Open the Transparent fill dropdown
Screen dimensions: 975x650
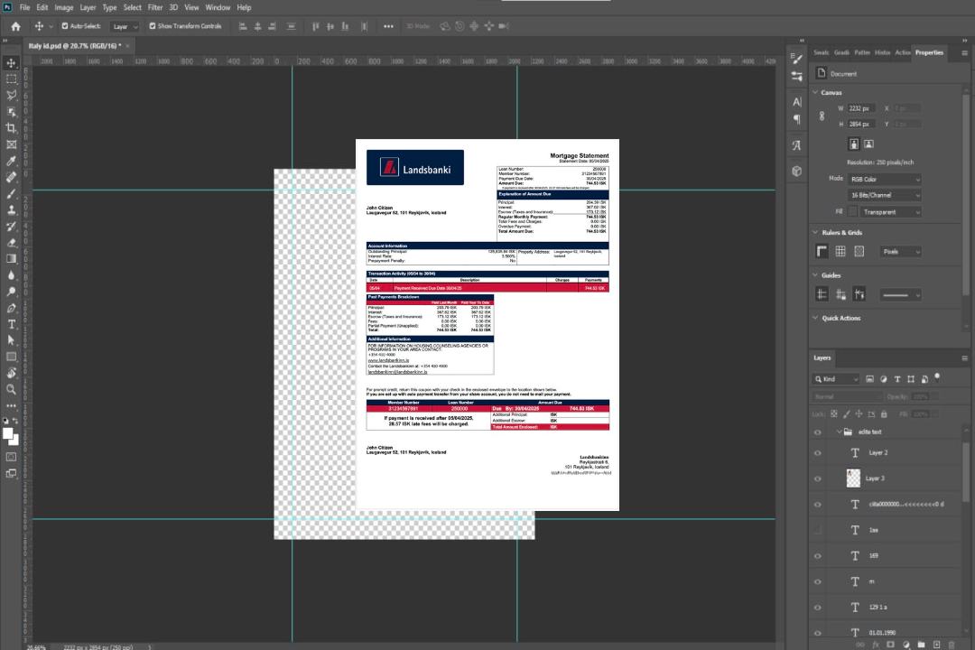point(890,212)
